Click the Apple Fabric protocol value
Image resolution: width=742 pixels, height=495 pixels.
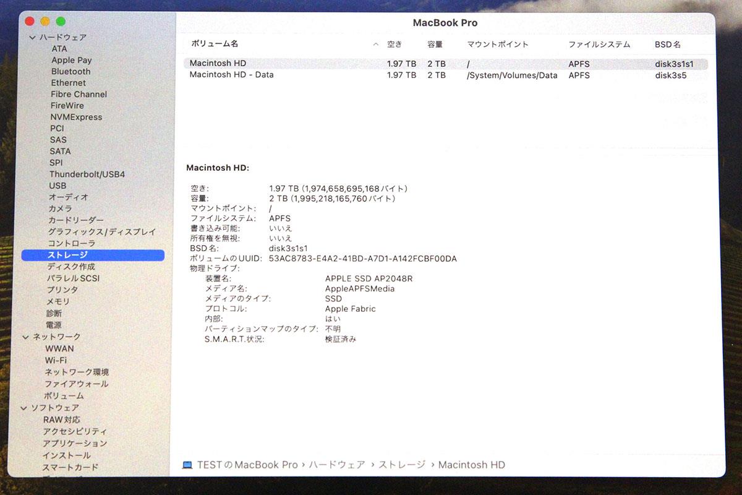point(350,309)
